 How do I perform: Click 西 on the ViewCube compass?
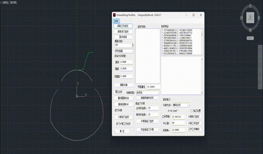pos(242,18)
